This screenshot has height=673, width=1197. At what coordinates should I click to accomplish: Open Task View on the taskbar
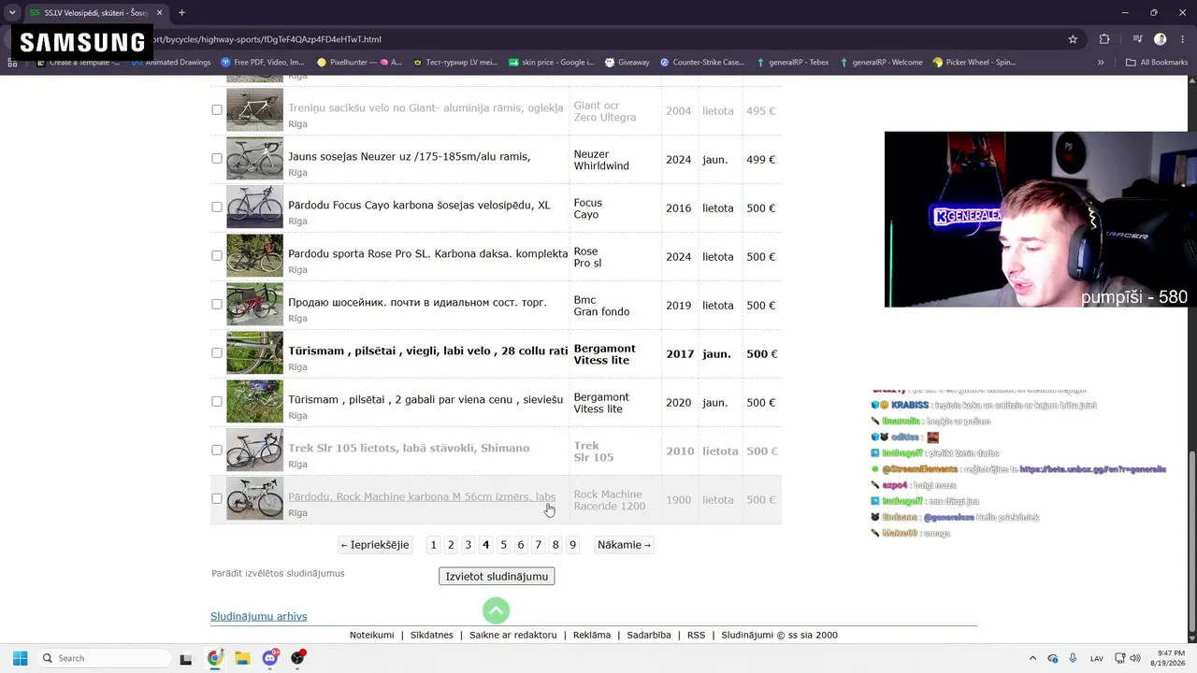(x=185, y=658)
